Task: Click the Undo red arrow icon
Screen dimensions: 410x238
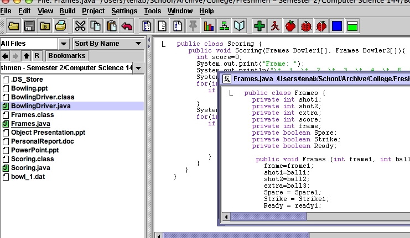Action: tap(127, 26)
